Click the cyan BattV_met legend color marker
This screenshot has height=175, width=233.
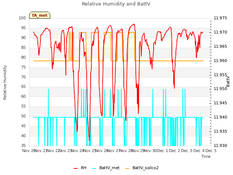tap(94, 168)
